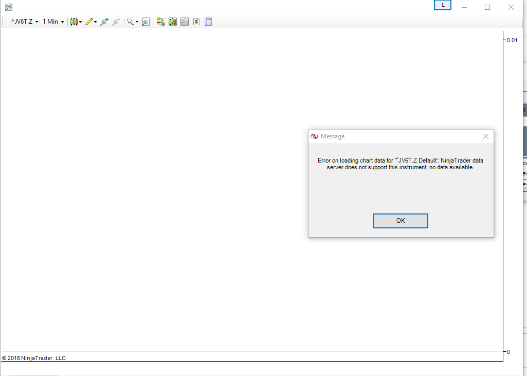Expand the cursor type dropdown arrow
Viewport: 527px width, 376px height.
(137, 22)
